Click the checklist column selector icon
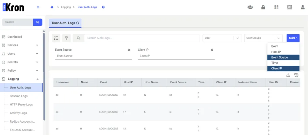 pyautogui.click(x=56, y=38)
